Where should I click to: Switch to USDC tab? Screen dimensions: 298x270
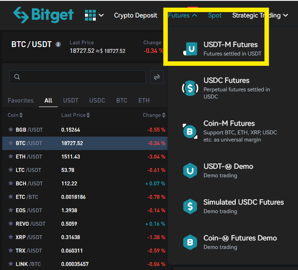click(97, 100)
